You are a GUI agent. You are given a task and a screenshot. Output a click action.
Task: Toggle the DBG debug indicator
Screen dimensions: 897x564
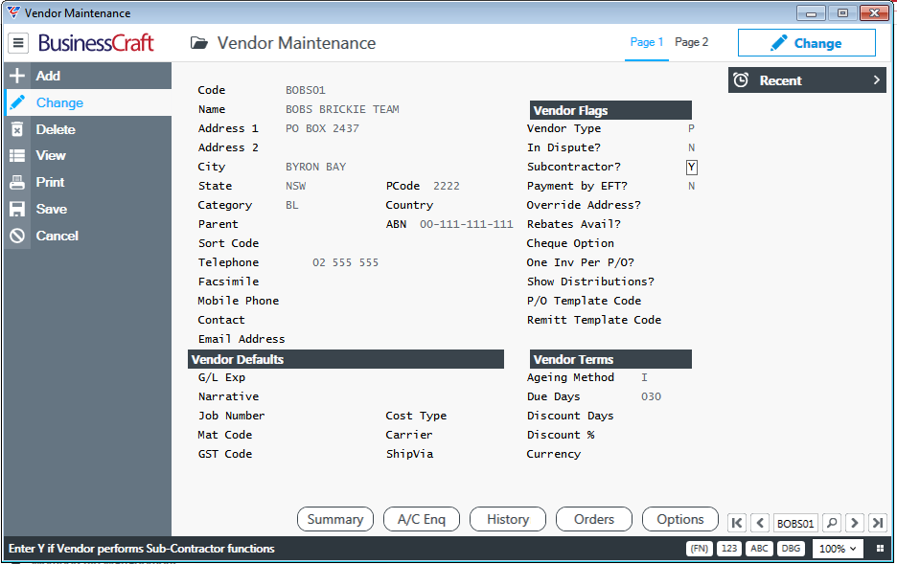tap(791, 549)
